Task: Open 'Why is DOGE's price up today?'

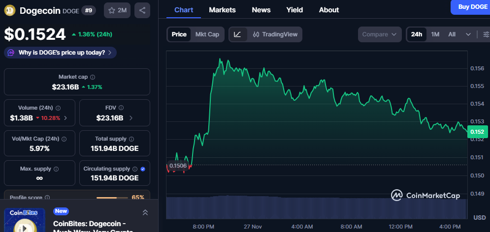Action: point(60,53)
